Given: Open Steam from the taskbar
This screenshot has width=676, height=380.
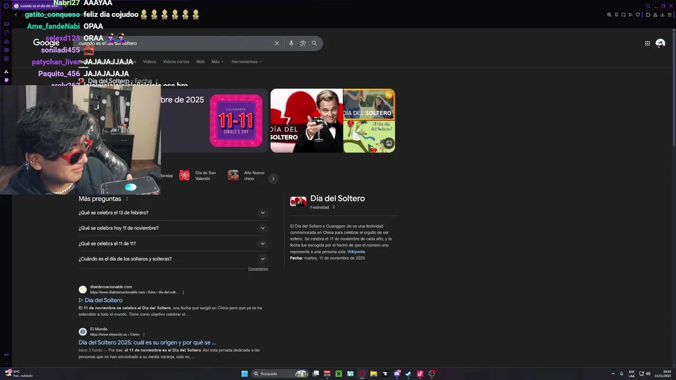Looking at the screenshot, I should click(408, 374).
